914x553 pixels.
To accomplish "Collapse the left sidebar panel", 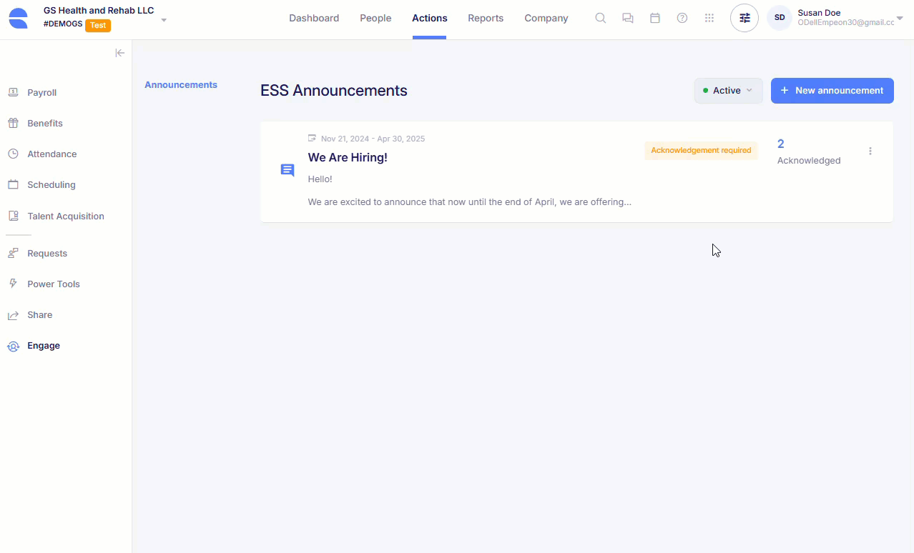I will click(119, 52).
